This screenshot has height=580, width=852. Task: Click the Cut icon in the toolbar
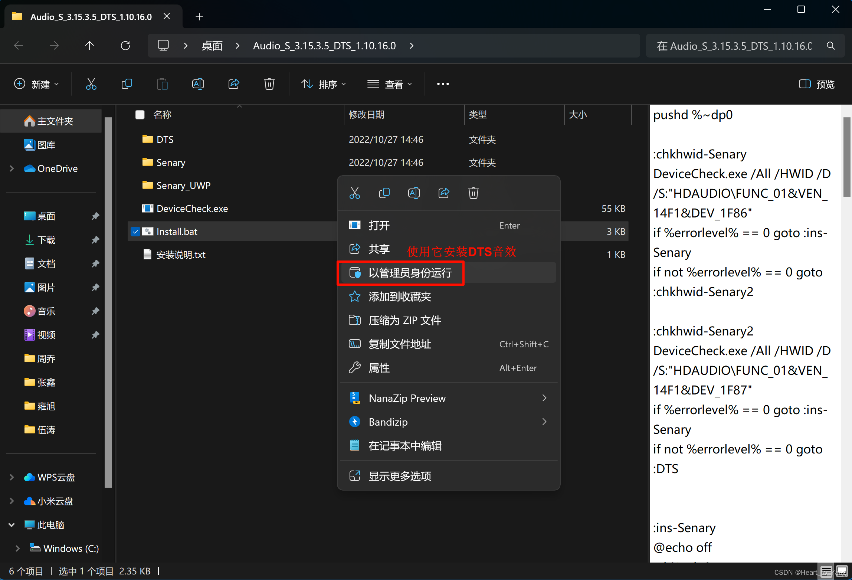tap(91, 84)
